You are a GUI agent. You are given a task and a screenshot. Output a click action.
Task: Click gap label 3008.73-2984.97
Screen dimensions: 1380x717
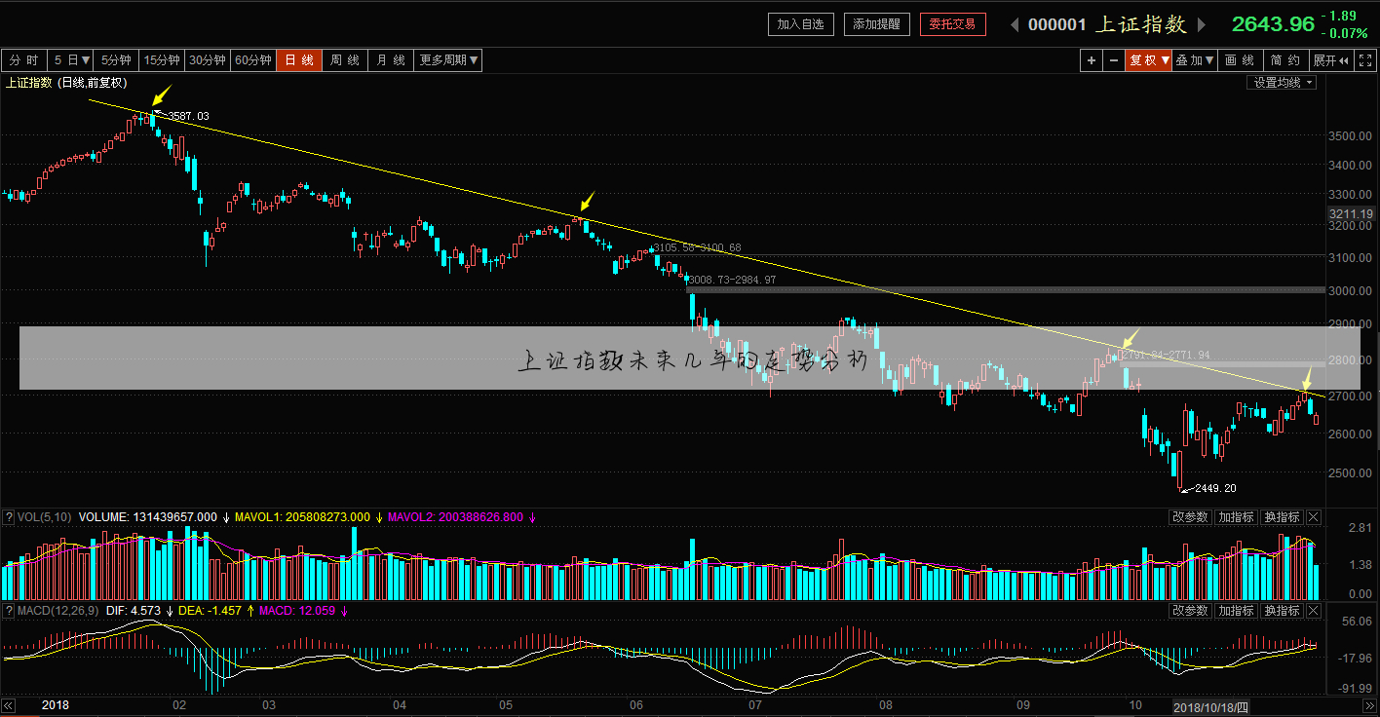(733, 280)
